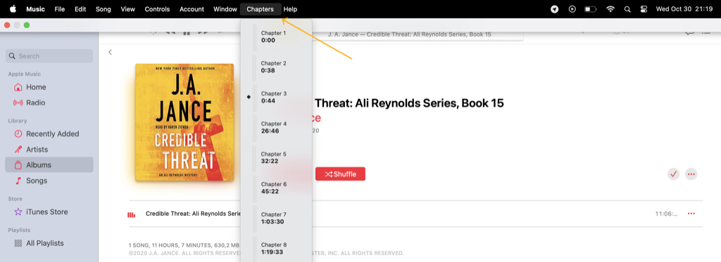Jump to Chapter 6 at 45:22

(x=276, y=188)
